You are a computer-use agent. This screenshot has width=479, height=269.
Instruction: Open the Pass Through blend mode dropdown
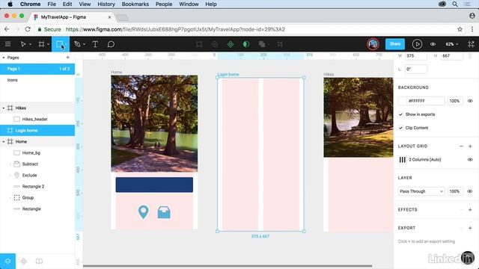421,191
